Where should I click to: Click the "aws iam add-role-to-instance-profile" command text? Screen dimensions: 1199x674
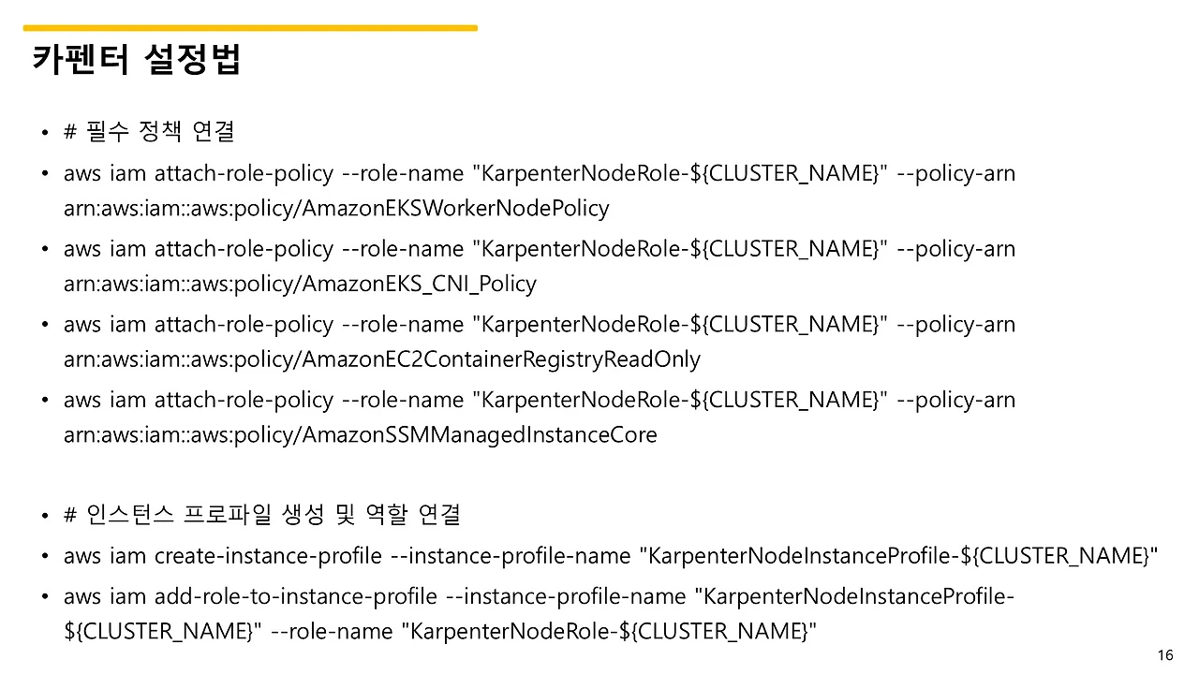pos(540,613)
